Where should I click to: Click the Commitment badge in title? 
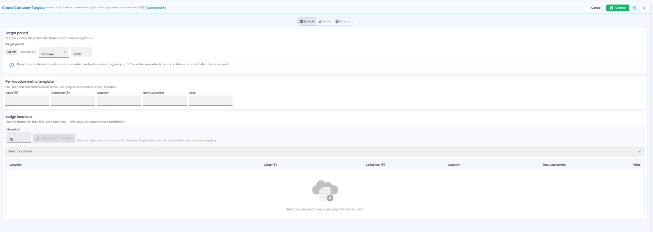(x=156, y=8)
